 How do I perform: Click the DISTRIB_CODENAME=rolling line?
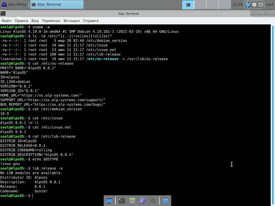(26, 150)
